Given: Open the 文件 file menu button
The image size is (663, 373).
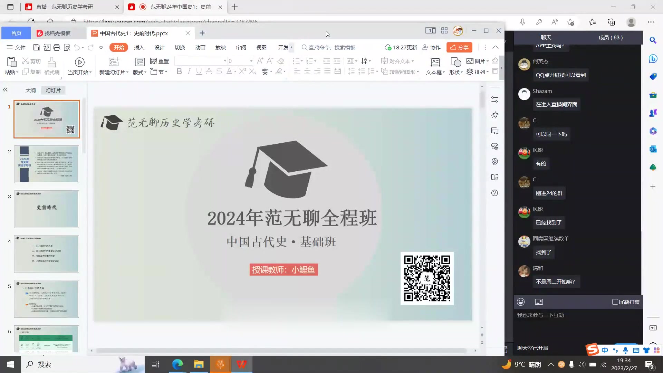Looking at the screenshot, I should tap(16, 47).
